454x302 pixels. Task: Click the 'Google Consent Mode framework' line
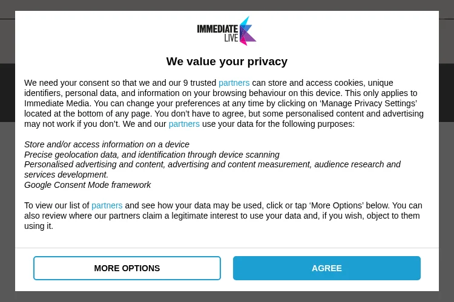click(87, 185)
